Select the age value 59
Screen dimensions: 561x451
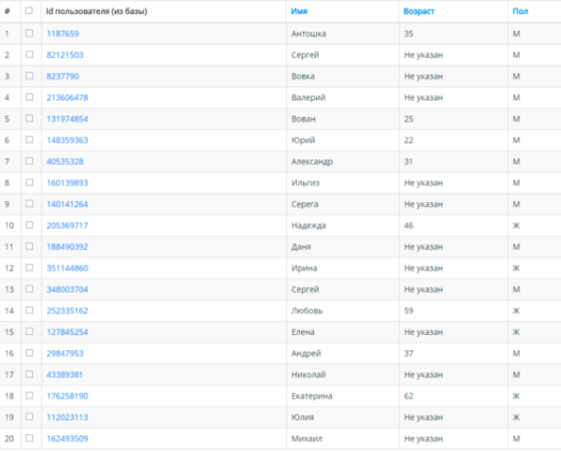coord(409,311)
